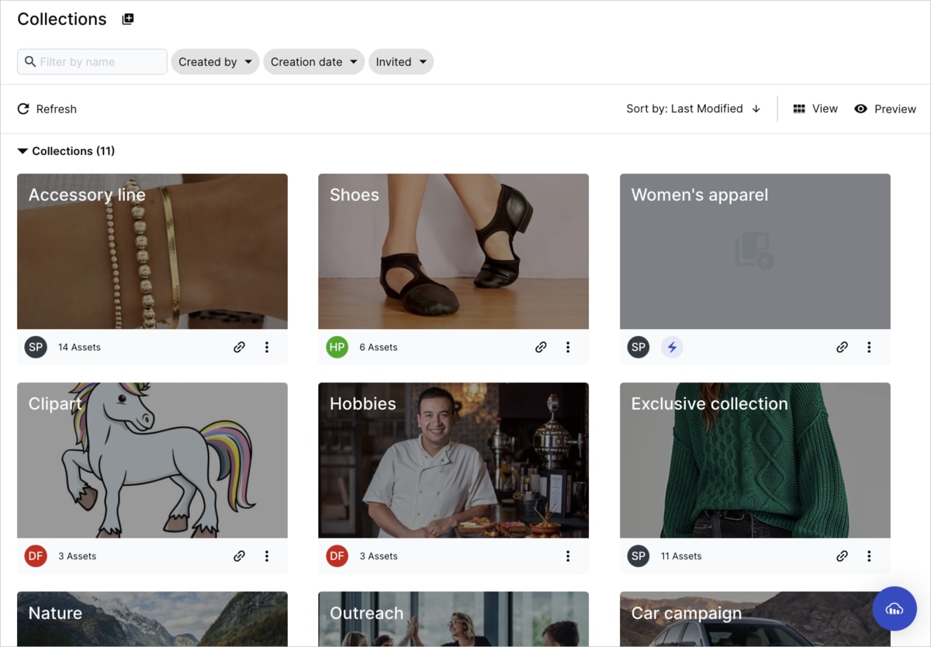Open the floating cloud upload button

coord(895,609)
